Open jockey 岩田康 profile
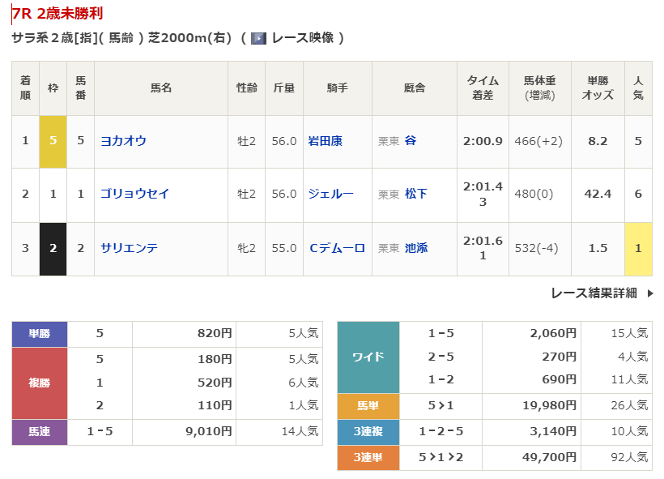This screenshot has height=479, width=664. click(x=325, y=141)
